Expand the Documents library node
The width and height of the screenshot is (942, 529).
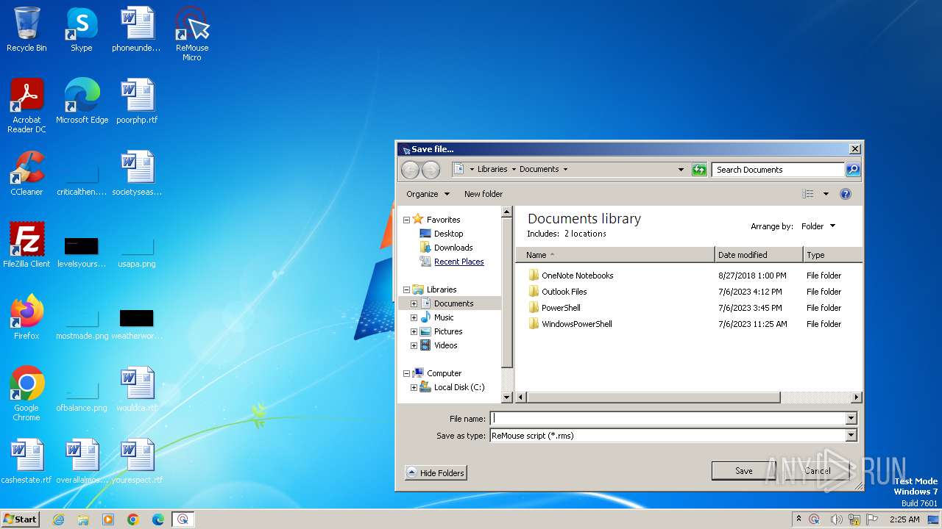click(414, 303)
